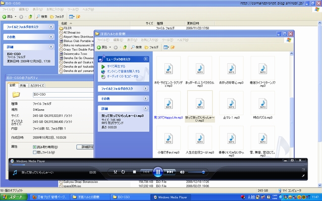This screenshot has height=201, width=322.
Task: Open 編集 menu in ISO·CSO window
Action: 24,9
